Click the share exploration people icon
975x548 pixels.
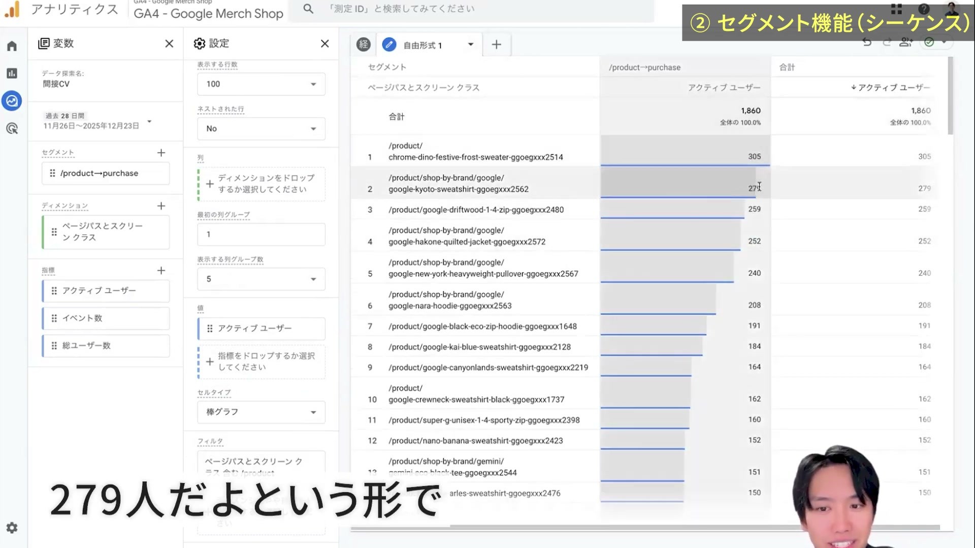tap(906, 43)
